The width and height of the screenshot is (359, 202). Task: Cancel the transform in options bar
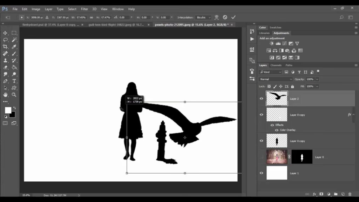tap(225, 17)
